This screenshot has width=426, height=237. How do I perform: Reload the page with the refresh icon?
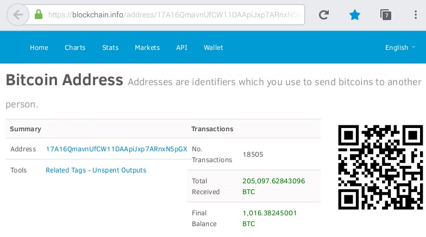[324, 15]
